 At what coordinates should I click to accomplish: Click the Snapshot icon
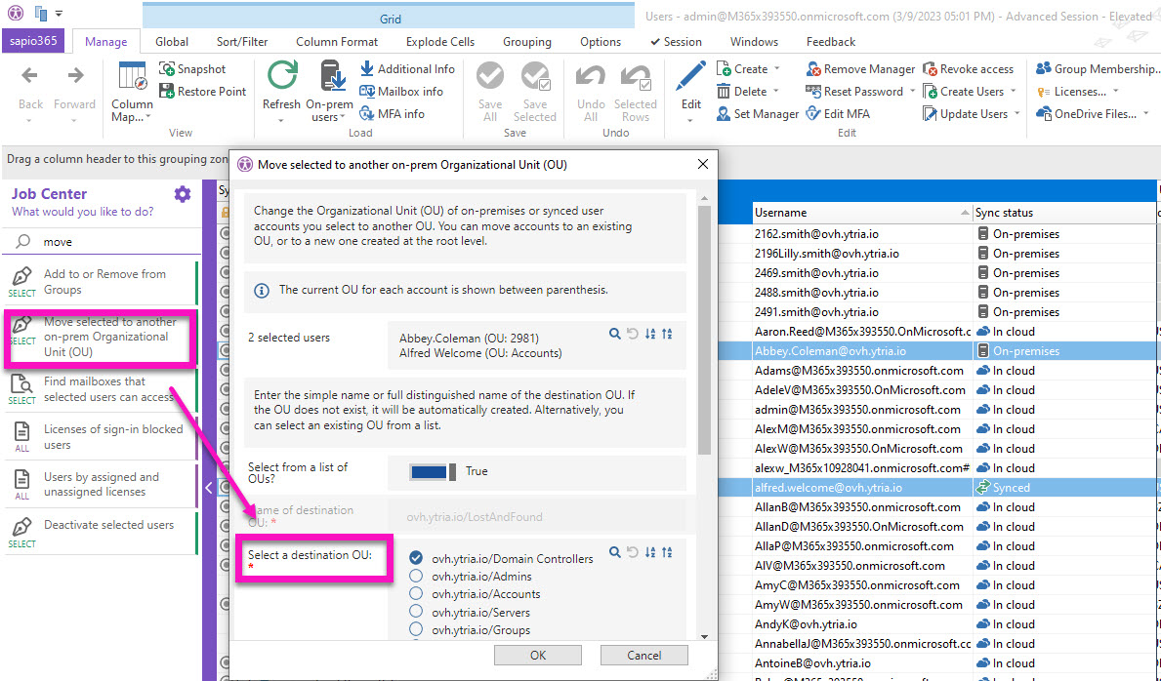coord(167,69)
